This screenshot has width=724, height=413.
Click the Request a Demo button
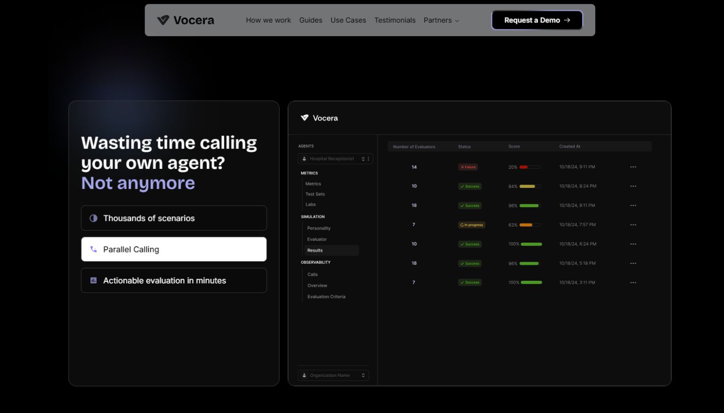pos(537,20)
